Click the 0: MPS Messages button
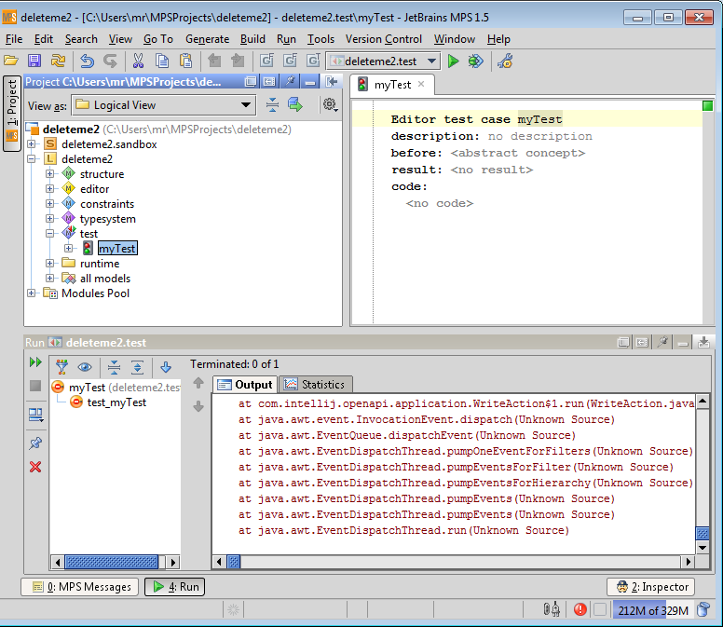The height and width of the screenshot is (627, 723). point(80,587)
